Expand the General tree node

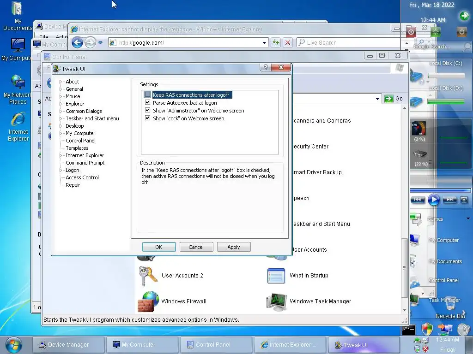tap(61, 89)
